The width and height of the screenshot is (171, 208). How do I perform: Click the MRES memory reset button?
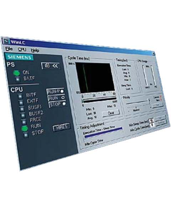pyautogui.click(x=62, y=127)
